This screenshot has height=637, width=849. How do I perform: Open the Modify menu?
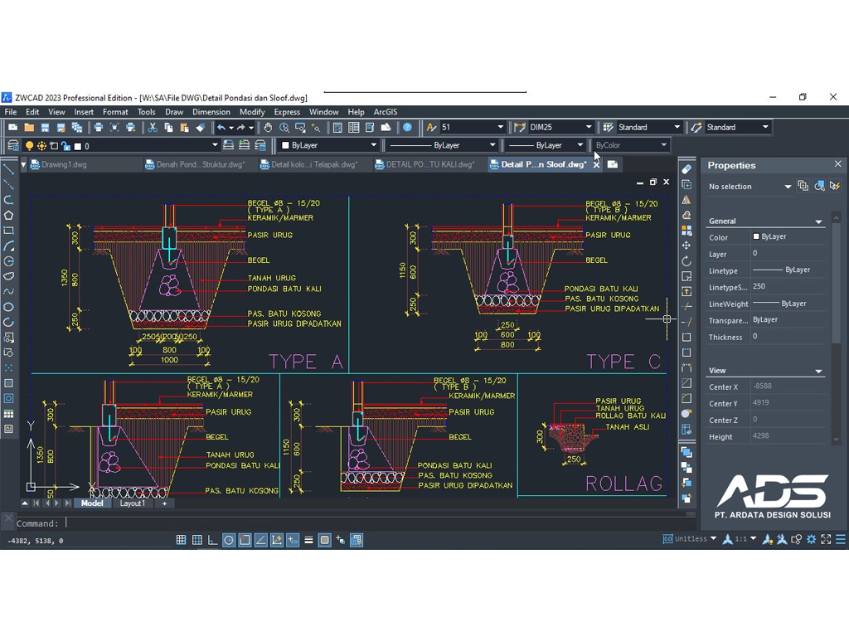tap(252, 112)
